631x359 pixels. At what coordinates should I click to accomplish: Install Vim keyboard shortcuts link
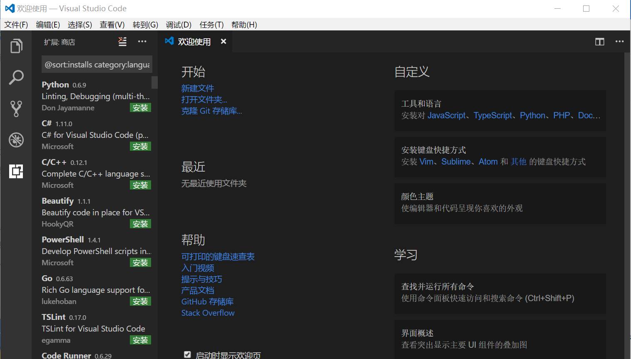(426, 162)
